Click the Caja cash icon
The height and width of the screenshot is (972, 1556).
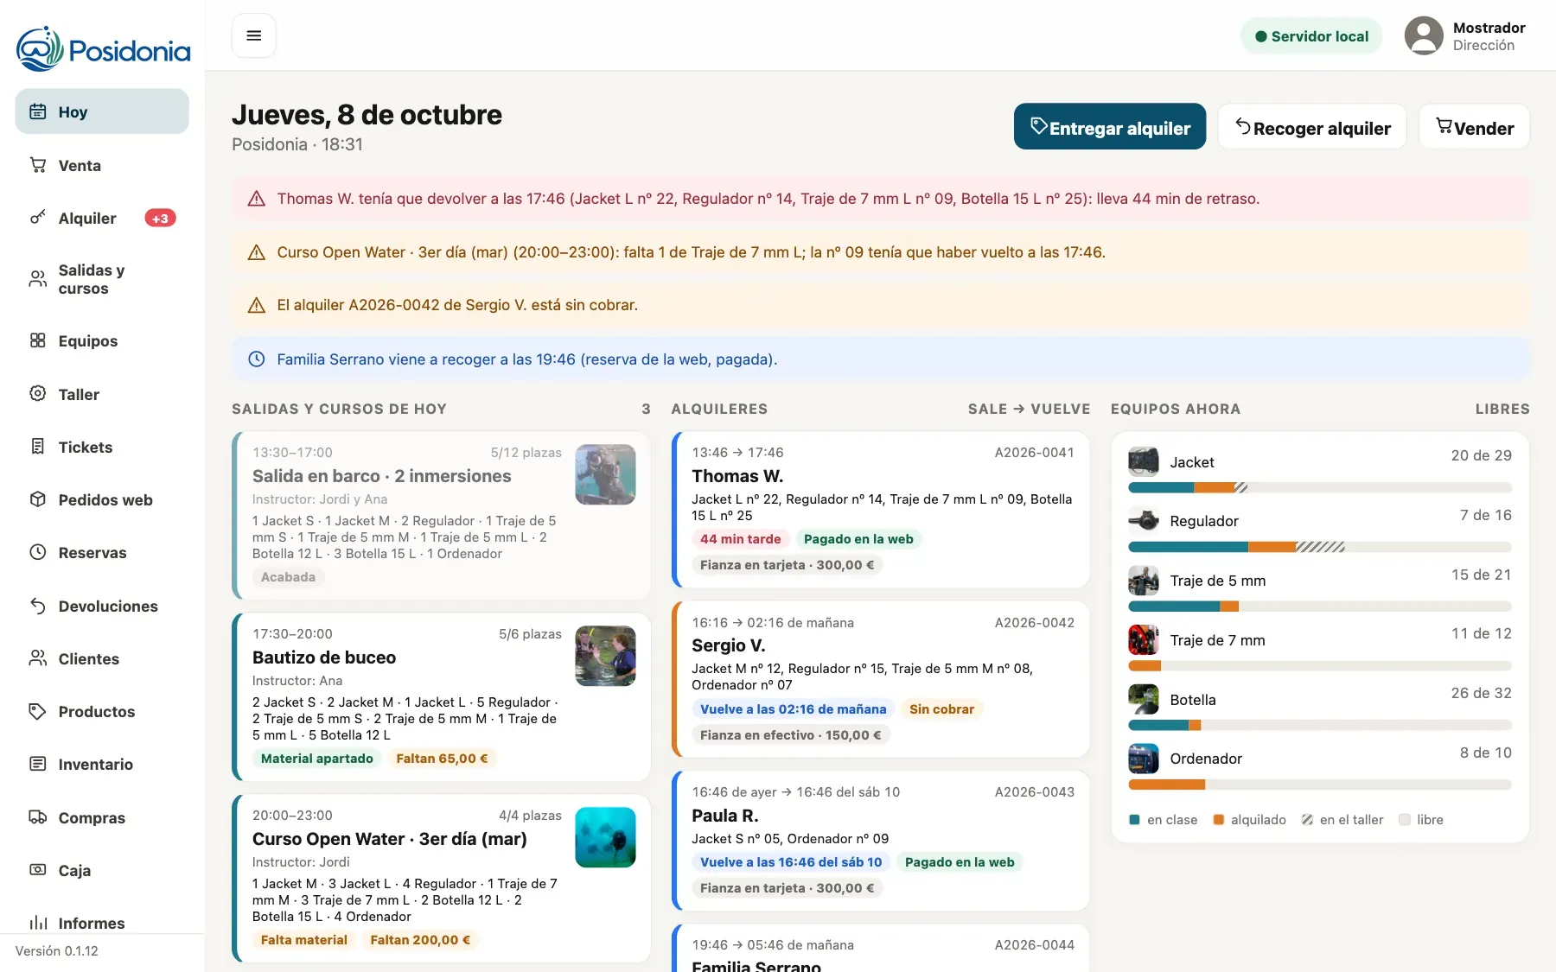click(38, 870)
